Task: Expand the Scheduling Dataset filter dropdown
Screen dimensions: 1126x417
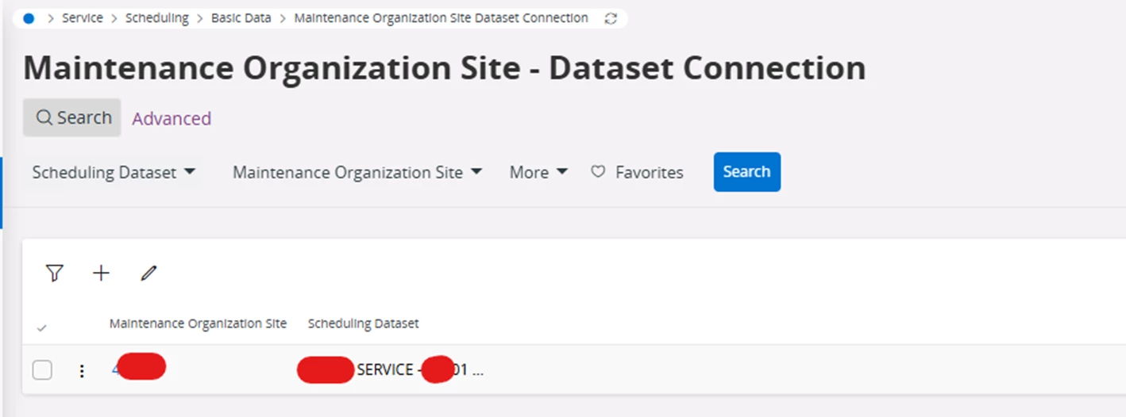Action: (x=114, y=172)
